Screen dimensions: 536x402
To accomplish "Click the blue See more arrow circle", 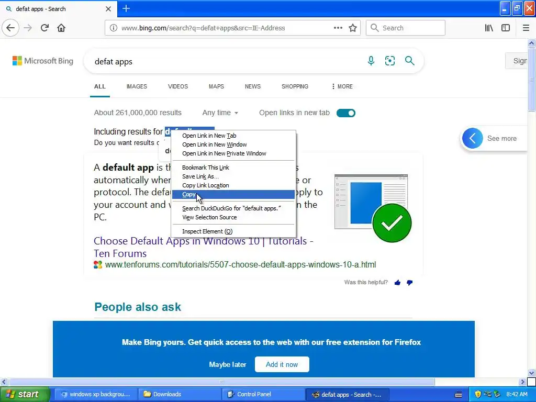I will pos(473,138).
